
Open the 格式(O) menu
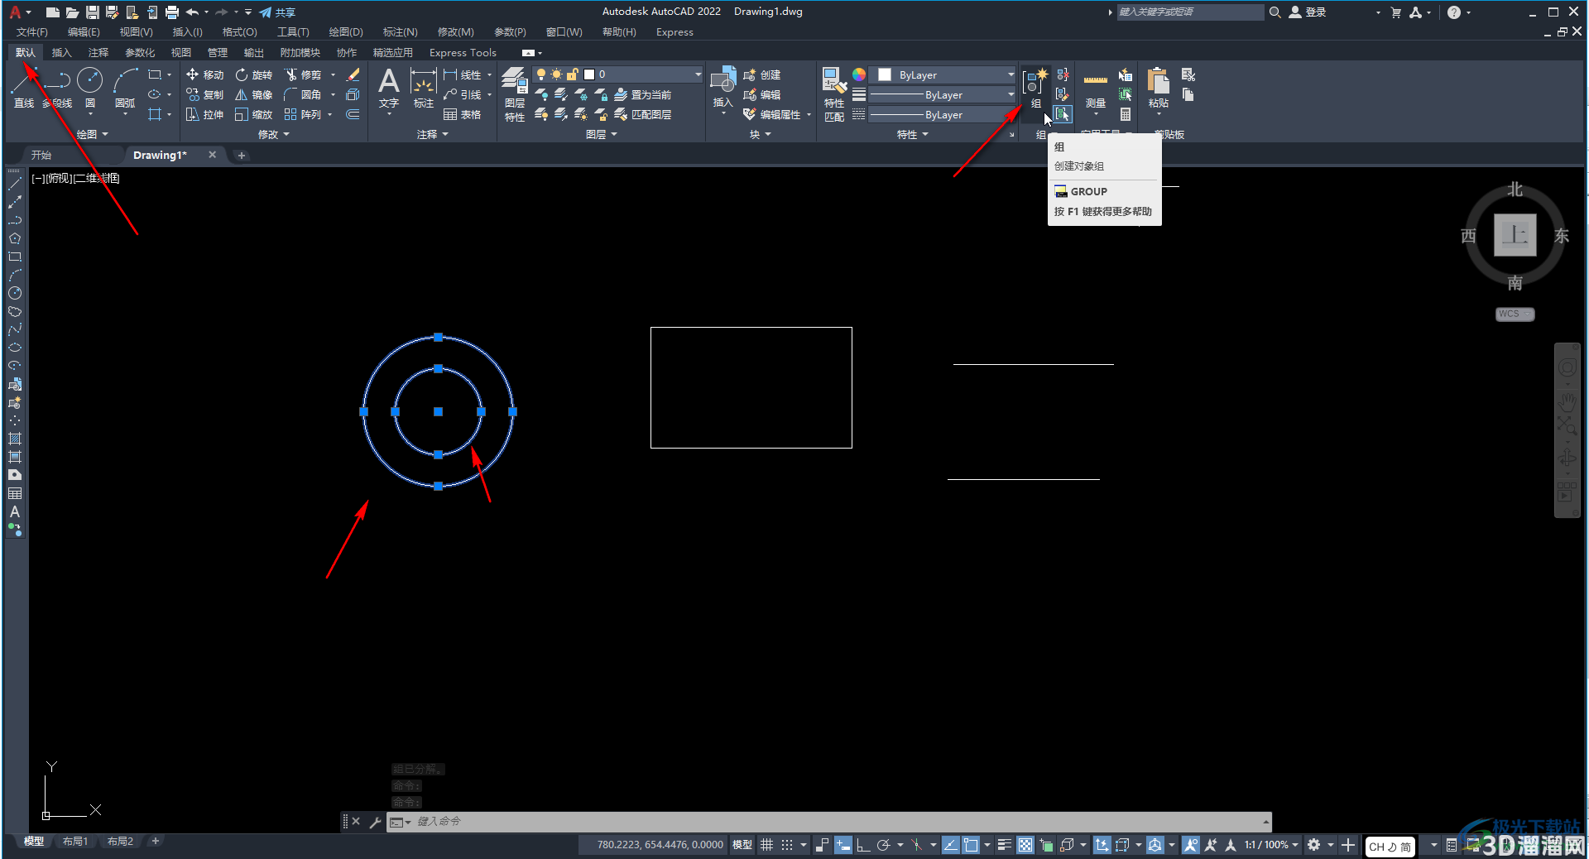[239, 32]
